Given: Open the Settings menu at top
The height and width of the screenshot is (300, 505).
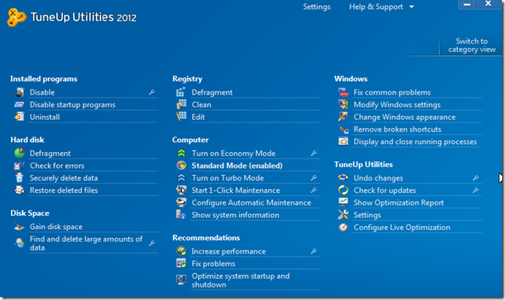Looking at the screenshot, I should click(316, 7).
